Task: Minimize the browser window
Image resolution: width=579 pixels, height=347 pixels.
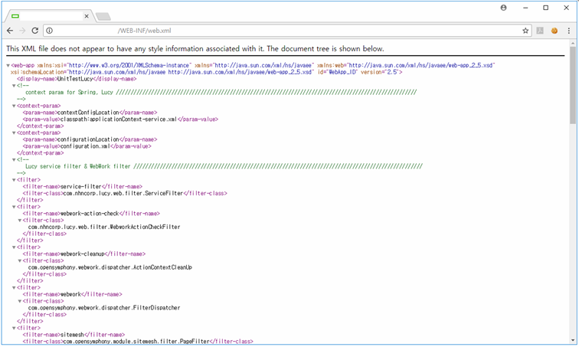Action: (525, 8)
